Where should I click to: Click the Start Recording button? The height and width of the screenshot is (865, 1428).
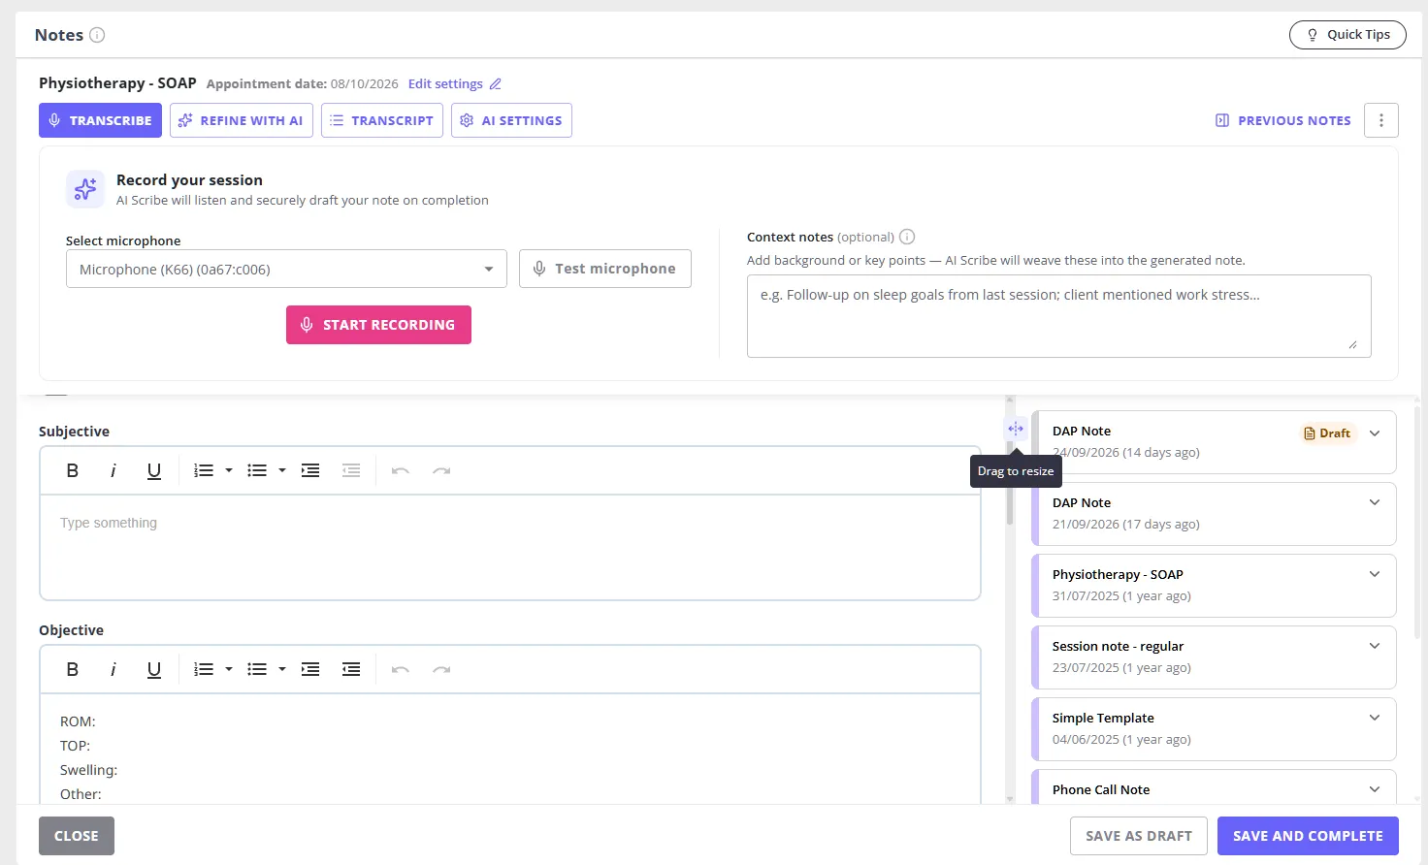click(378, 325)
